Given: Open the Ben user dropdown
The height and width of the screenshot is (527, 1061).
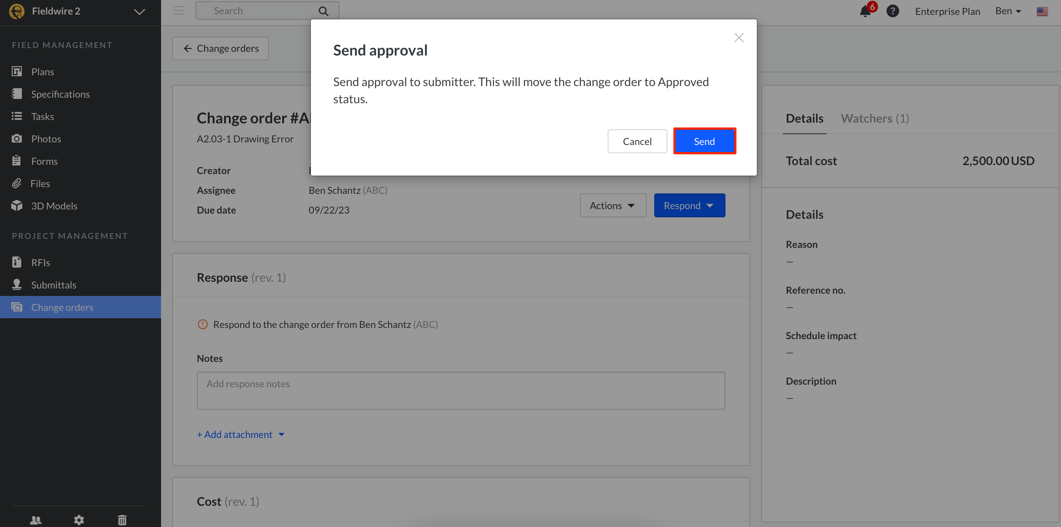Looking at the screenshot, I should [1008, 11].
